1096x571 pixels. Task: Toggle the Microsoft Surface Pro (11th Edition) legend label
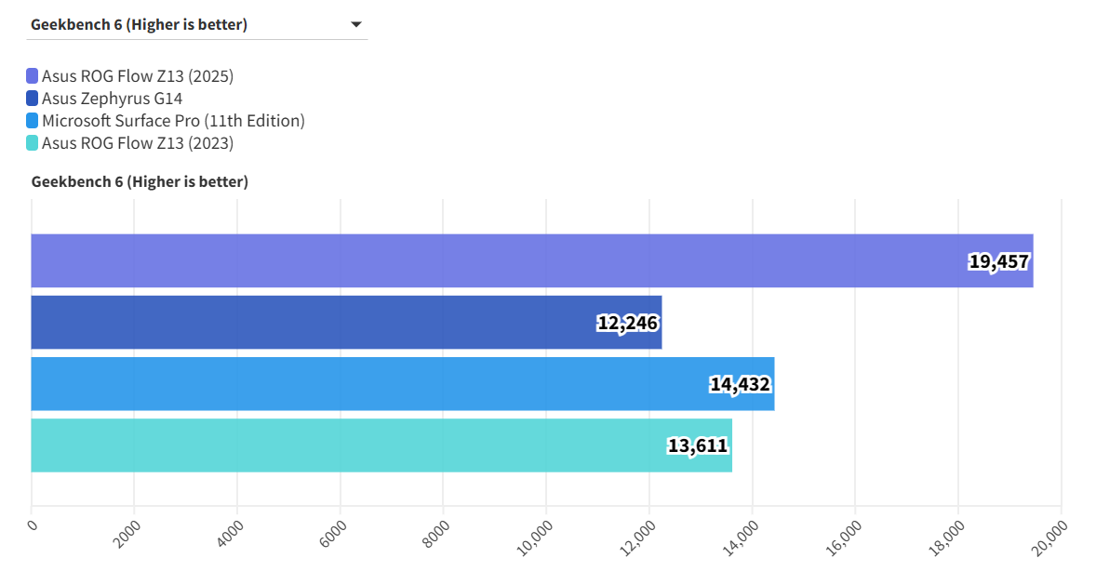[x=173, y=121]
